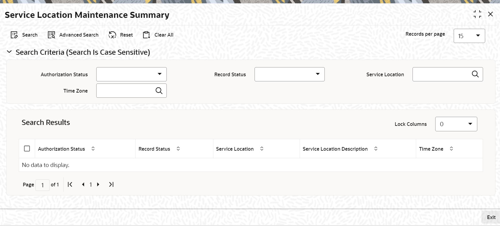This screenshot has width=500, height=226.
Task: Open the Record Status dropdown
Action: pyautogui.click(x=289, y=74)
